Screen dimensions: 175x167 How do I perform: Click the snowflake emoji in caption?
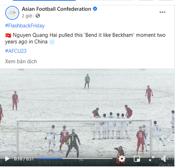click(52, 42)
